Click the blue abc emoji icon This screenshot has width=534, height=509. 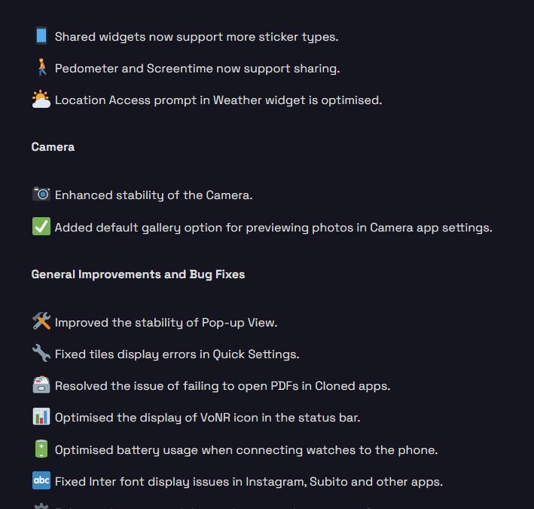point(41,481)
